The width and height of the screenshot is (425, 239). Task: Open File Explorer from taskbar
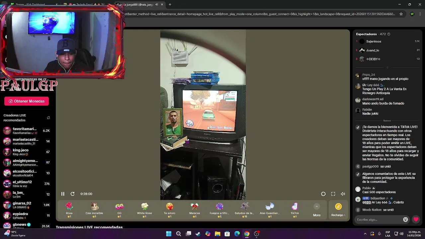217,234
